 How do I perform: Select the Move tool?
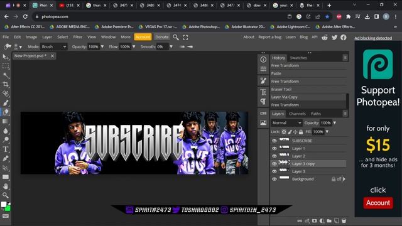click(x=6, y=57)
